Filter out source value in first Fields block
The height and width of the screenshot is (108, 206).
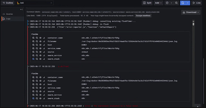pos(37,52)
